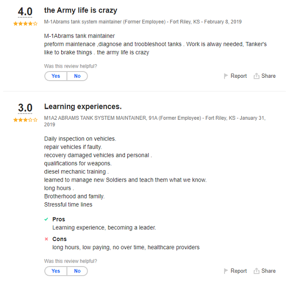Click the red Cons X icon
289x283 pixels.
coord(46,239)
